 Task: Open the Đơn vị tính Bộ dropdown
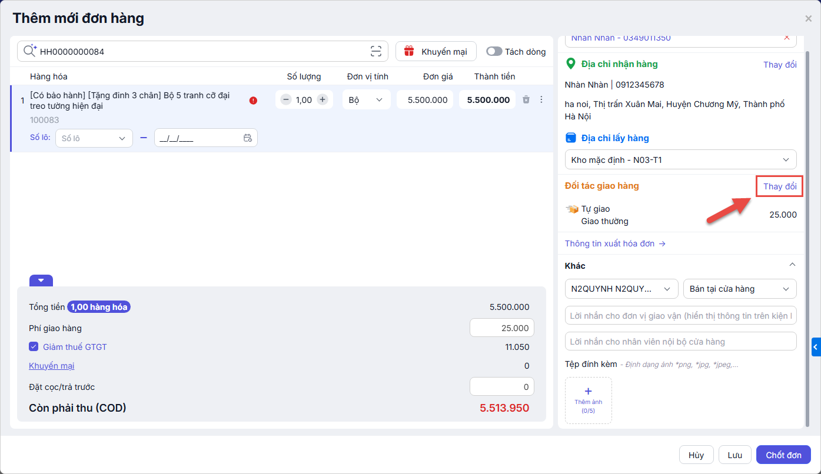point(366,100)
